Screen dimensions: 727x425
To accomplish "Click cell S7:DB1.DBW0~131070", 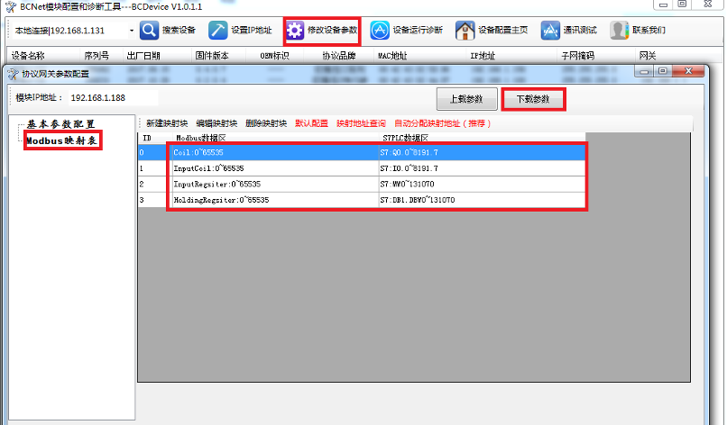I will [483, 200].
